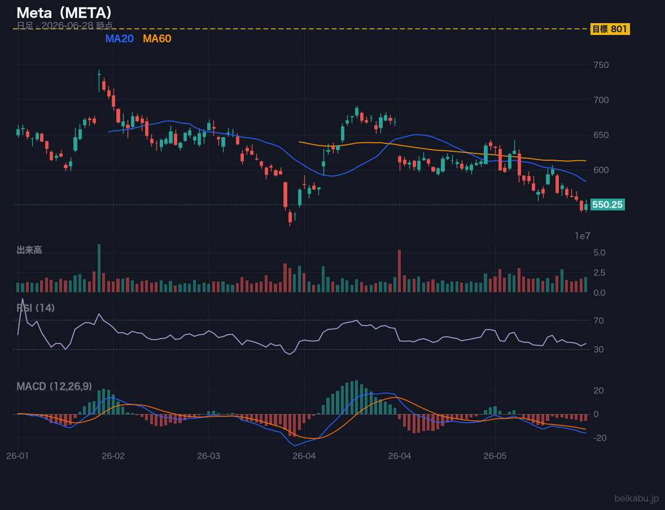Click the 2.5 volume axis value

pyautogui.click(x=600, y=272)
